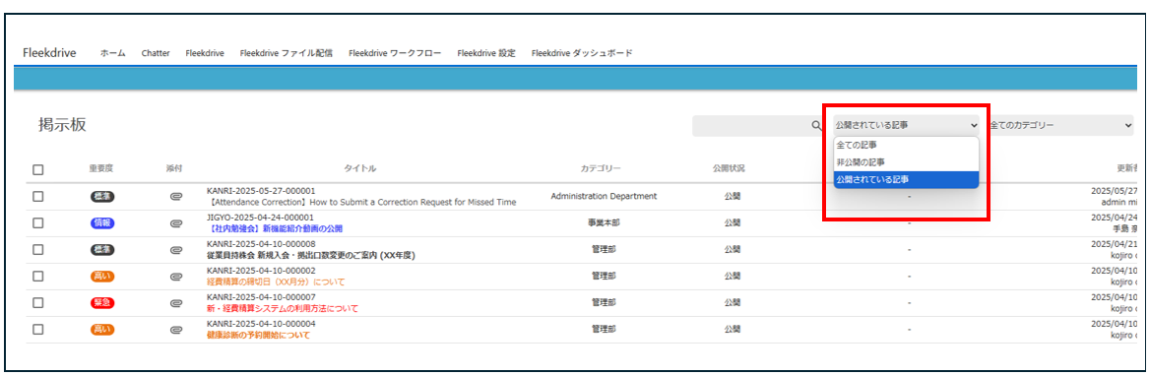Click the Administration Department category cell
Image resolution: width=1149 pixels, height=376 pixels.
tap(604, 197)
